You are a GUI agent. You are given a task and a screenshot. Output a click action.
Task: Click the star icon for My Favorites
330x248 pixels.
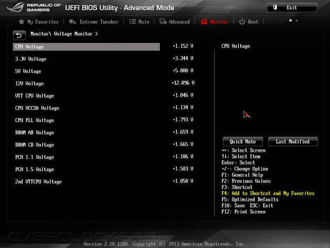coord(21,22)
